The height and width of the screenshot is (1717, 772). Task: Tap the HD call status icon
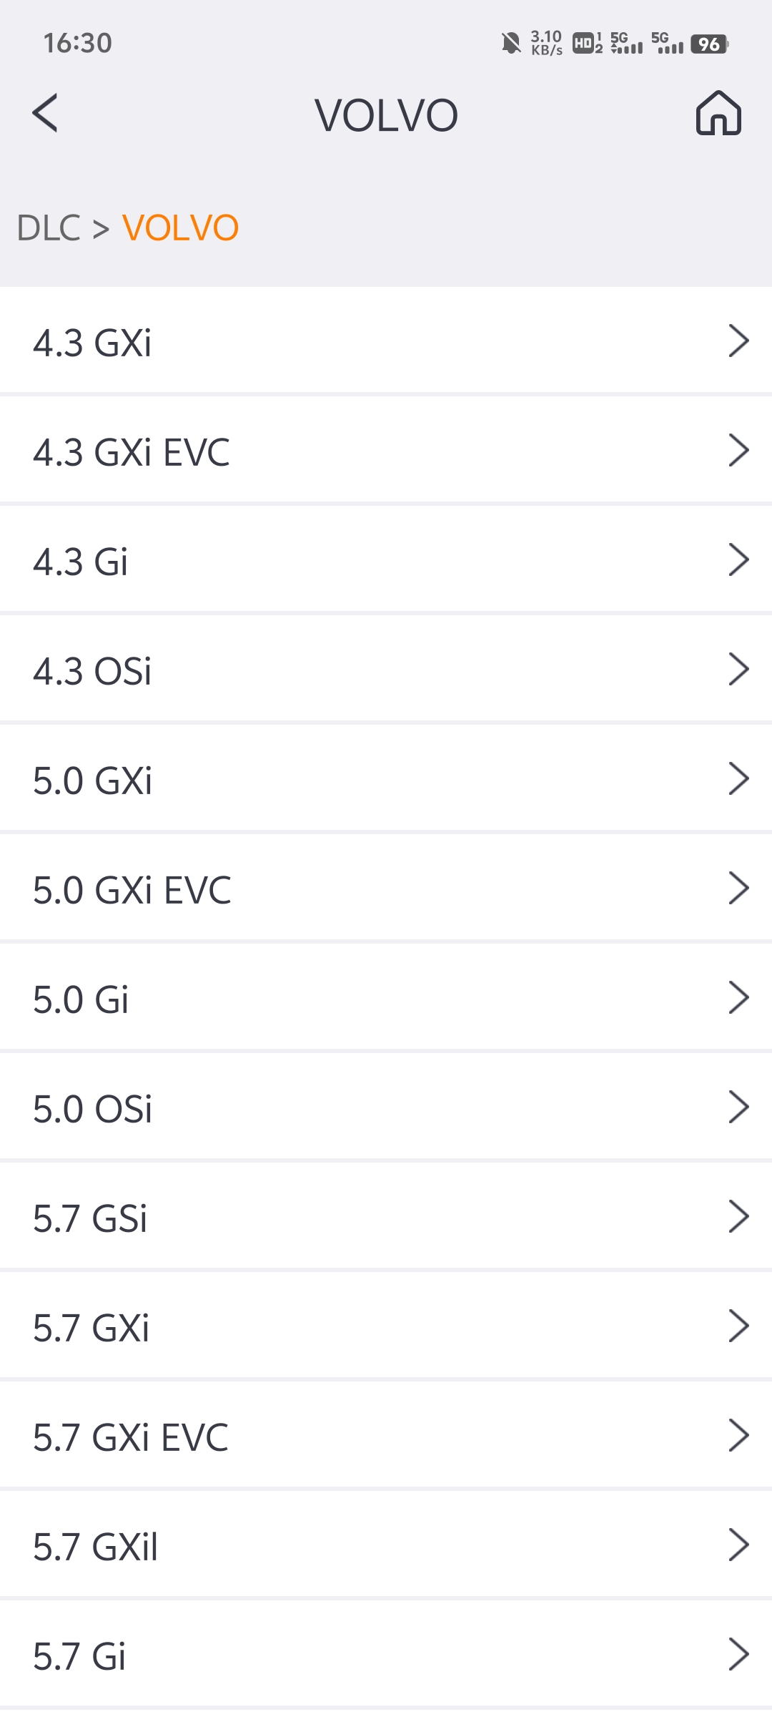[x=587, y=44]
